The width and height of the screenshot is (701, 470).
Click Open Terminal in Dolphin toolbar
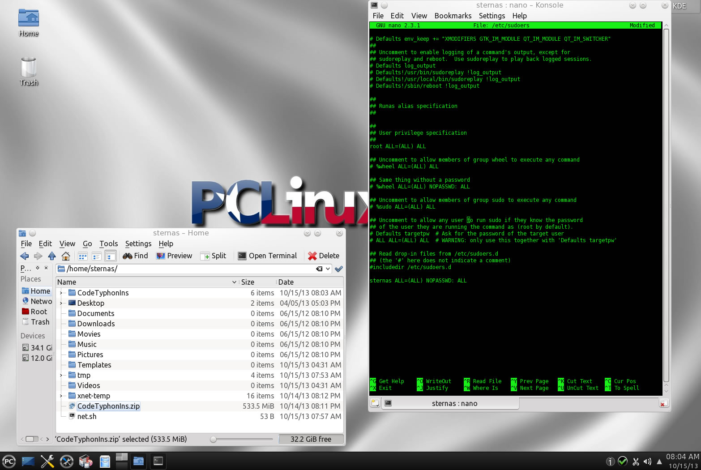[267, 256]
